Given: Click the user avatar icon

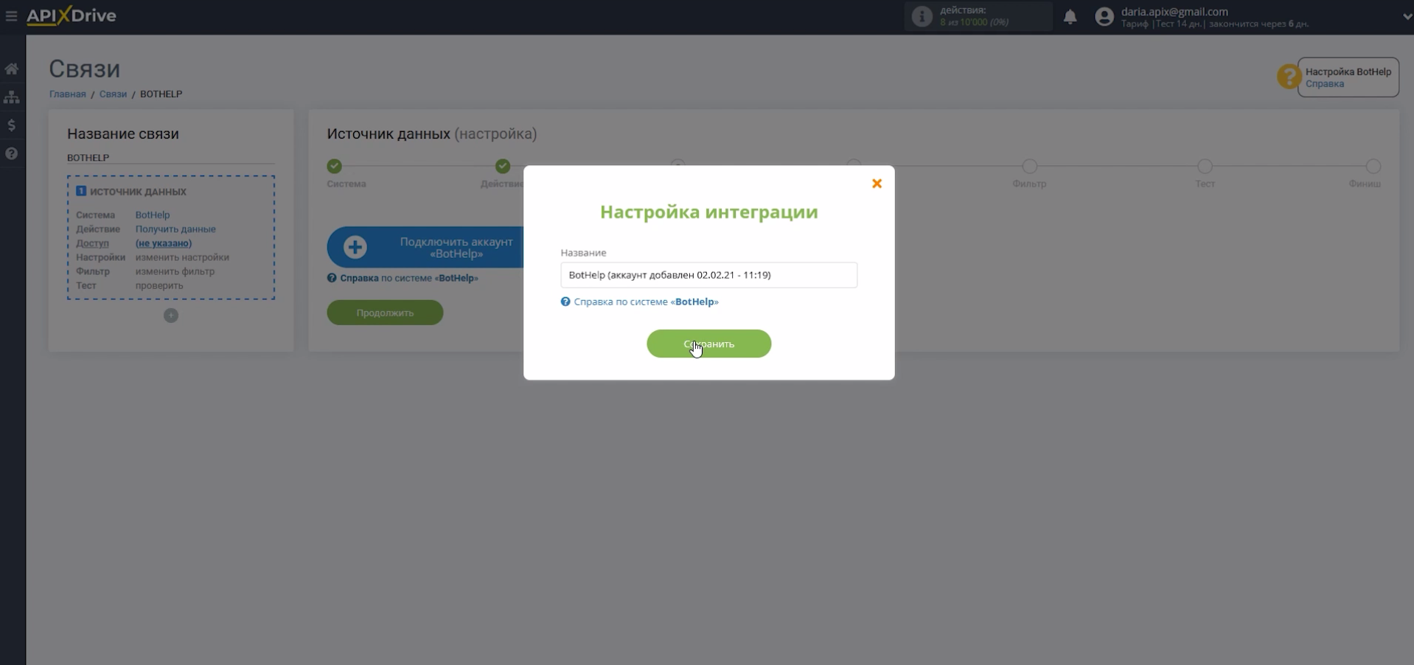Looking at the screenshot, I should point(1104,16).
